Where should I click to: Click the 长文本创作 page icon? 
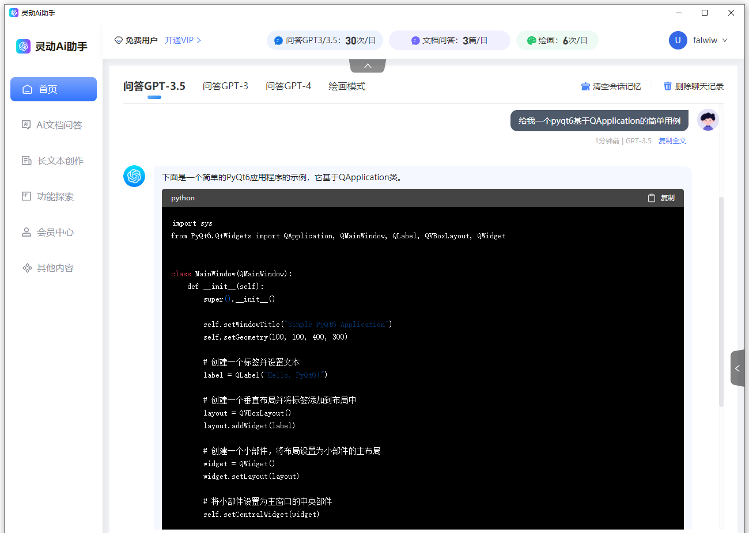click(x=27, y=161)
